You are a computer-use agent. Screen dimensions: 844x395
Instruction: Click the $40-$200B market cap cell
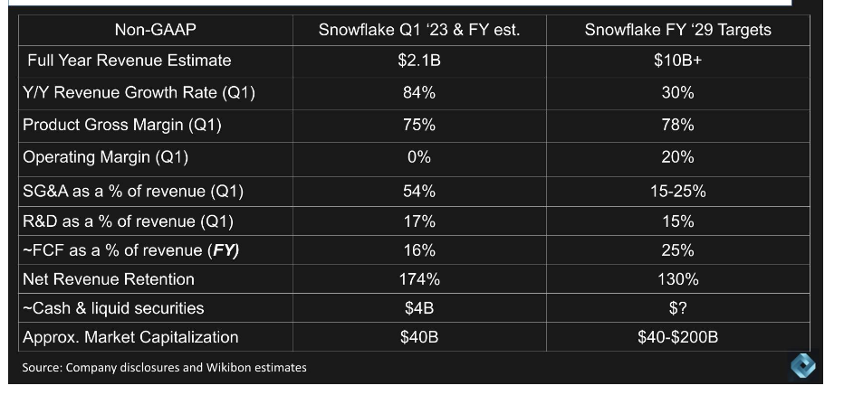677,337
